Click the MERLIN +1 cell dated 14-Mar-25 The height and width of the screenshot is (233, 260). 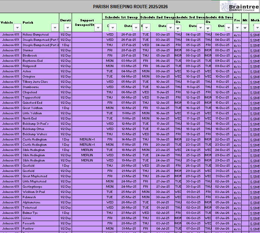87,139
